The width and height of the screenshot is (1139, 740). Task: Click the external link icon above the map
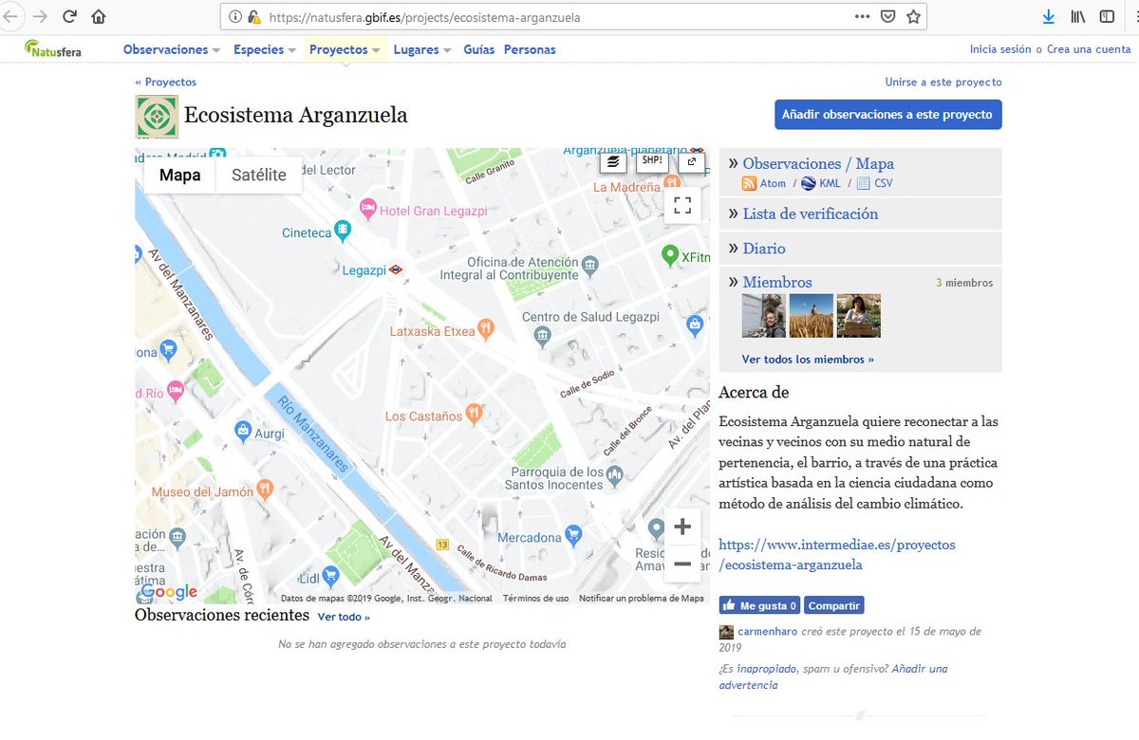pos(691,162)
